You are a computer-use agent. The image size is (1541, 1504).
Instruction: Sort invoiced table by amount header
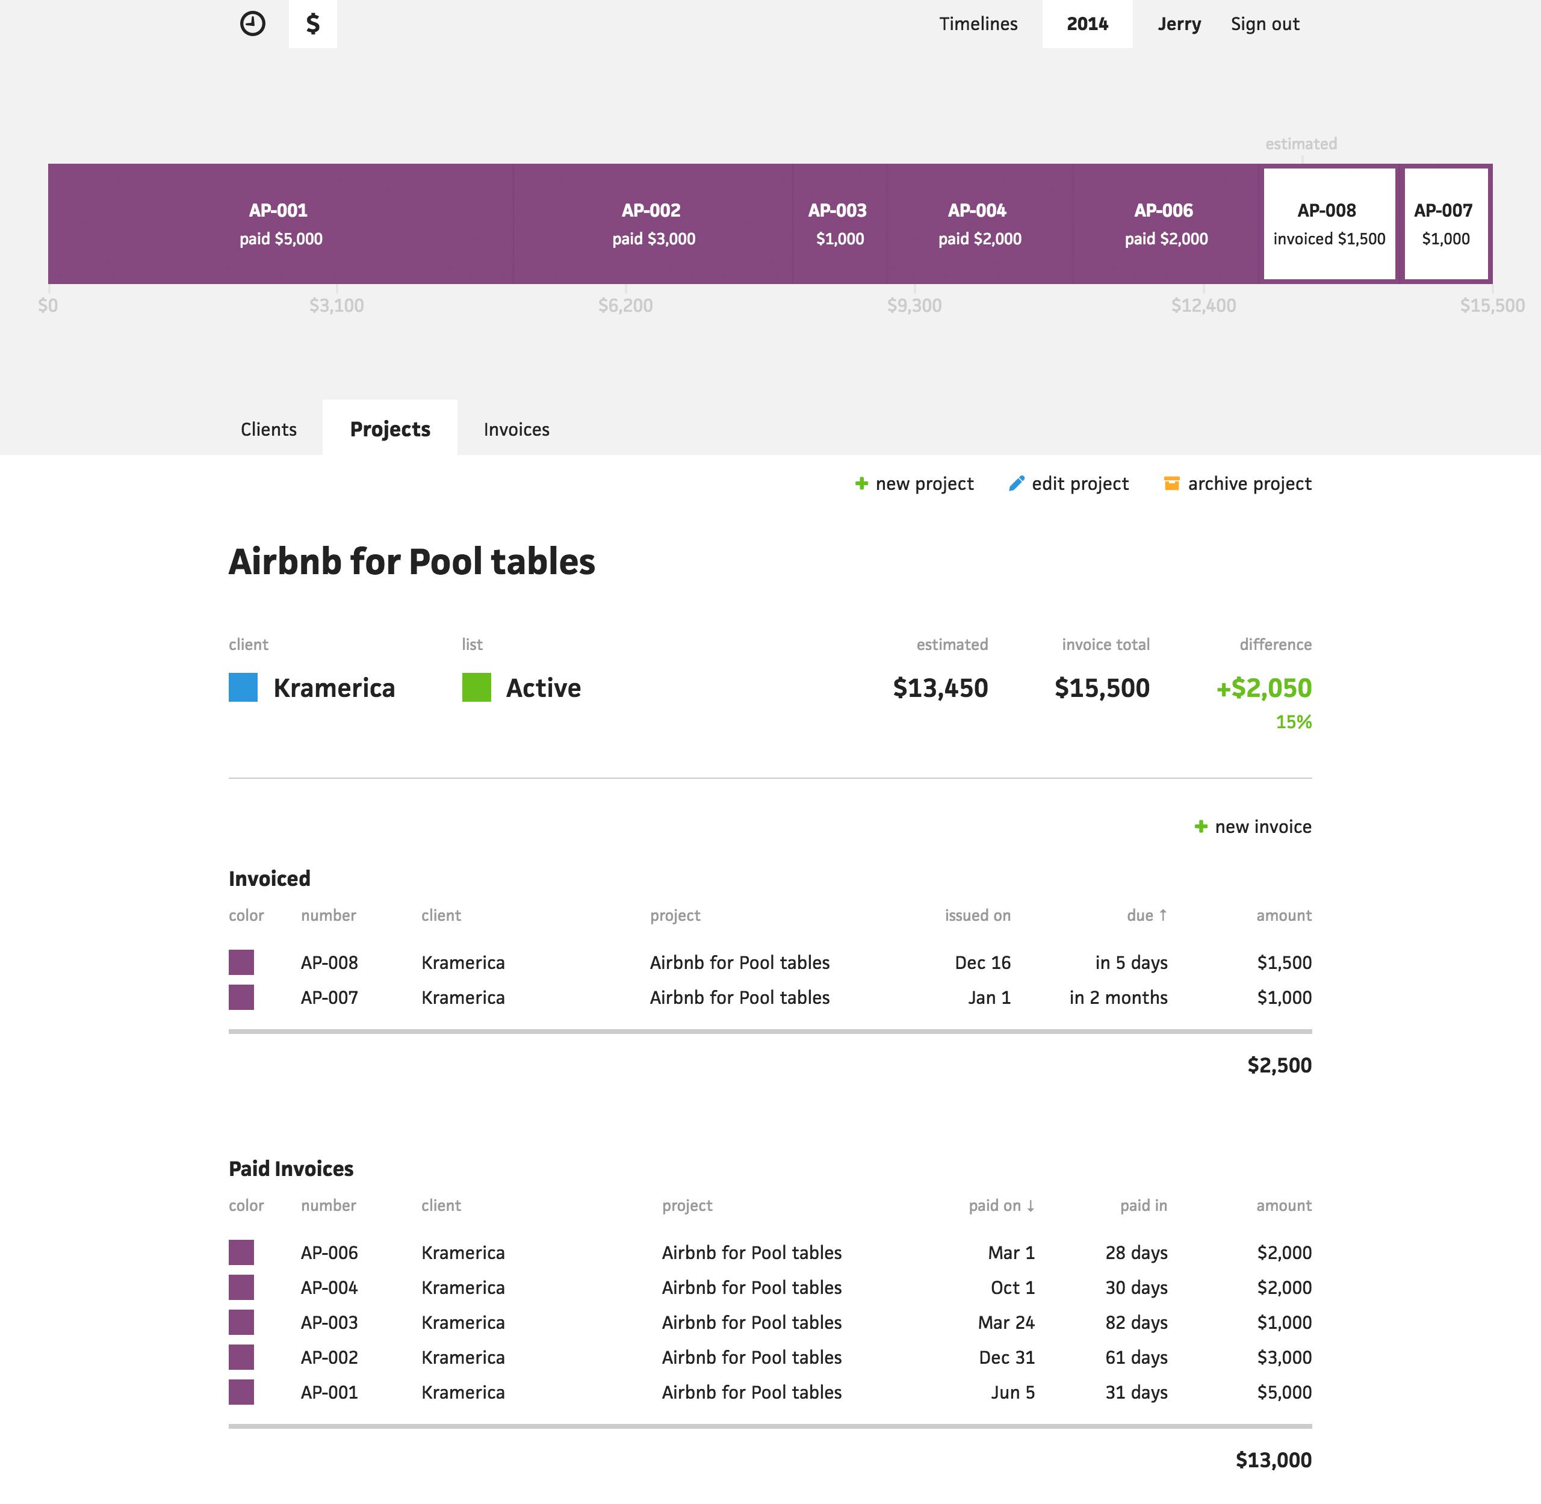pyautogui.click(x=1283, y=915)
